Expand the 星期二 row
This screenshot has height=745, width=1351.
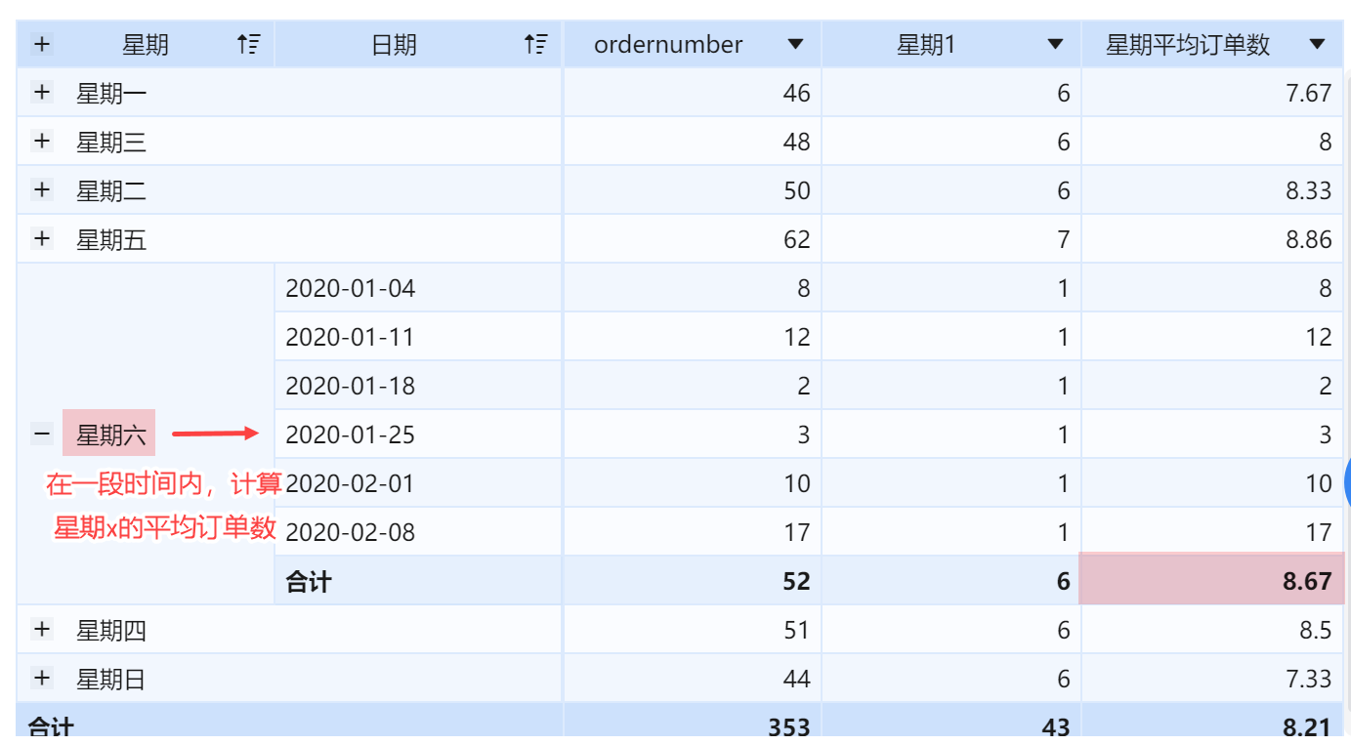tap(41, 190)
